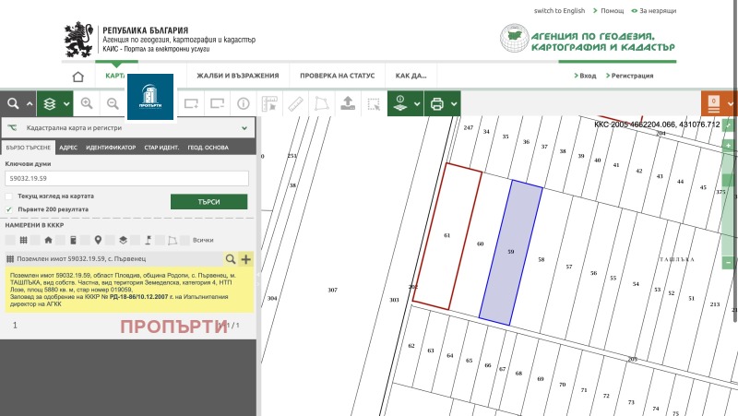Click the zoom in magnifier tool

click(x=87, y=103)
